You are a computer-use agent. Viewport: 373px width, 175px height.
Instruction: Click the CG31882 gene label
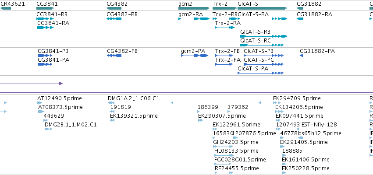pos(309,4)
